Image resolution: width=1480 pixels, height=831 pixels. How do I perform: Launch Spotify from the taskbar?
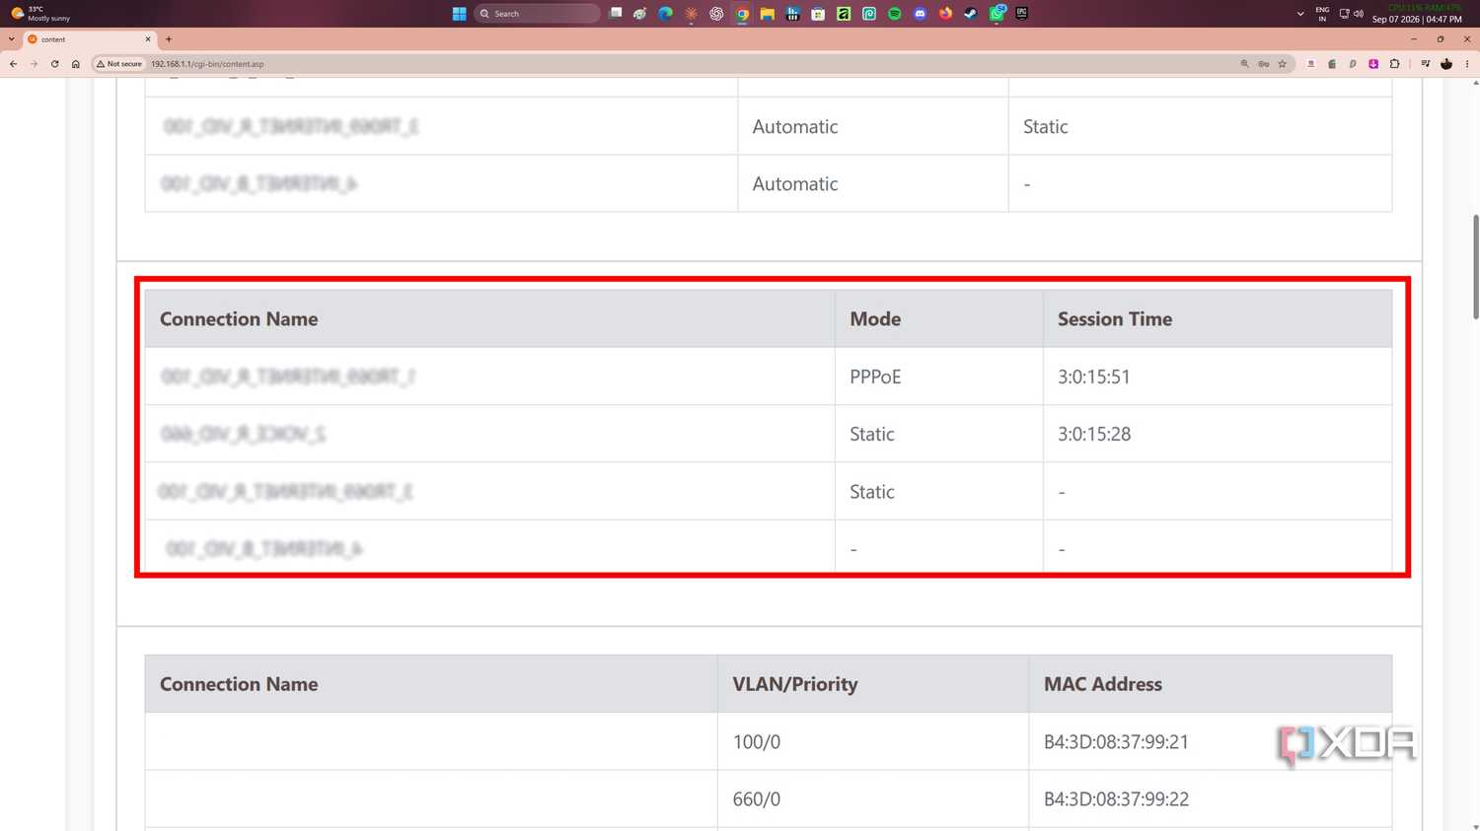895,14
